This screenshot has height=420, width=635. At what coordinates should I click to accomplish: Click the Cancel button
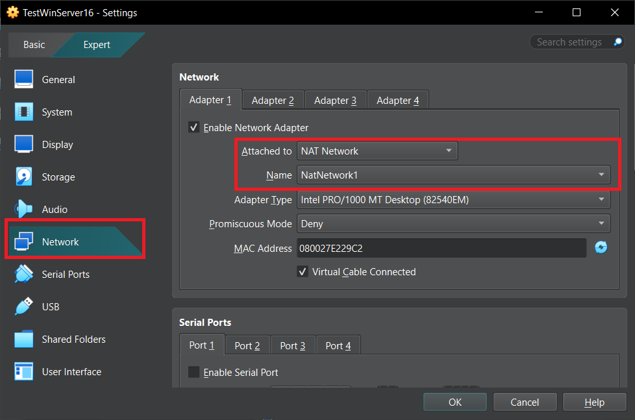(525, 402)
